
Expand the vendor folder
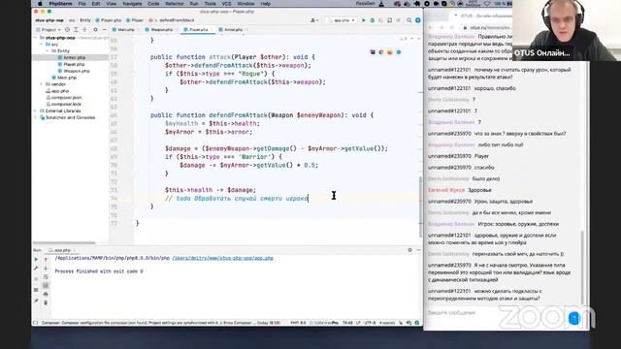[x=41, y=84]
